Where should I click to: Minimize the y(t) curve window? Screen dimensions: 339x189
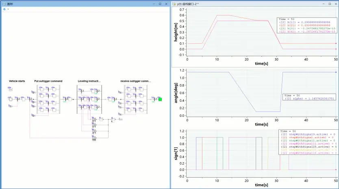pos(324,4)
